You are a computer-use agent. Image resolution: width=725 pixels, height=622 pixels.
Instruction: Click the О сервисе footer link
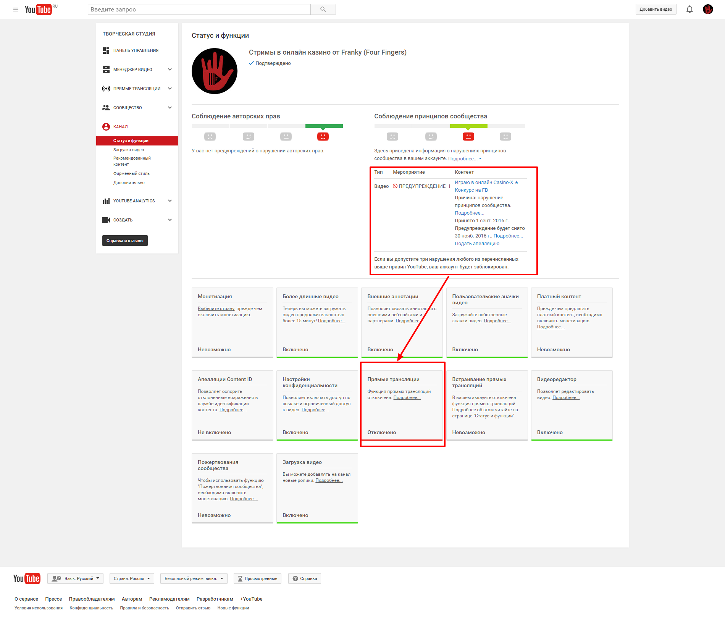tap(26, 599)
